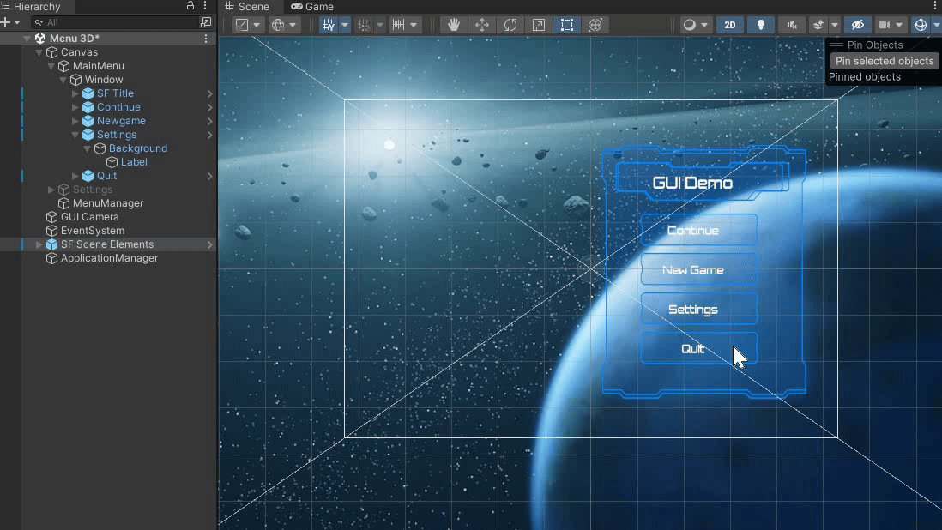Click the New Game button in scene view
This screenshot has width=942, height=530.
pos(698,269)
